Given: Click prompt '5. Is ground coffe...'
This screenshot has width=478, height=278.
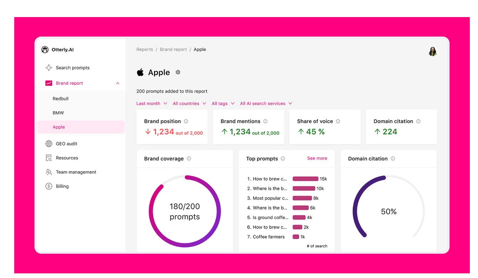Looking at the screenshot, I should (x=268, y=217).
